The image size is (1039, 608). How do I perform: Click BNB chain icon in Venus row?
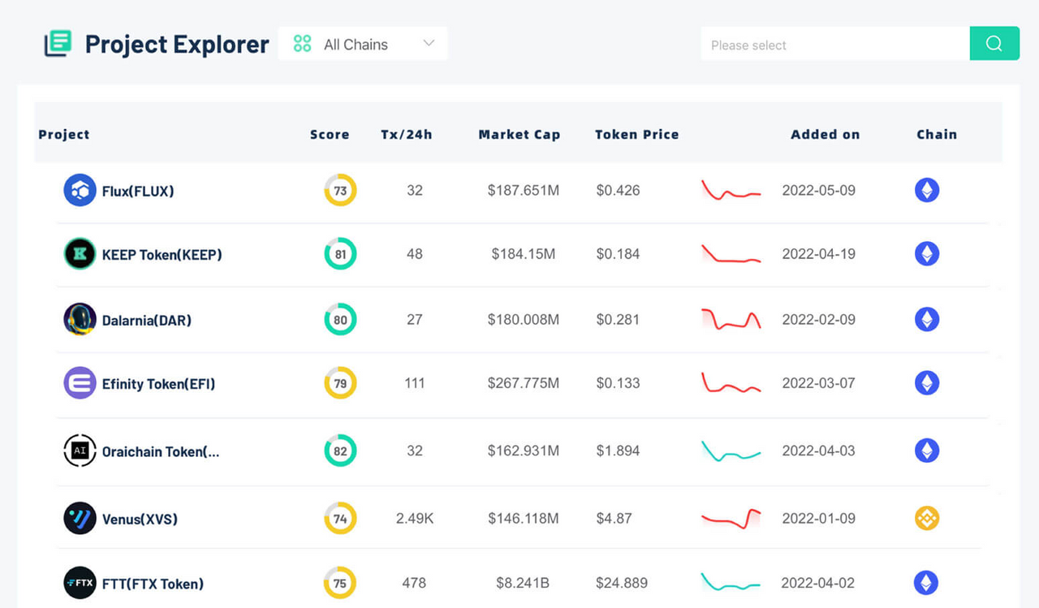pyautogui.click(x=927, y=518)
